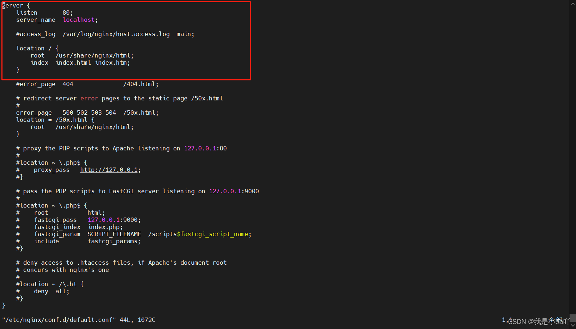The width and height of the screenshot is (576, 329).
Task: Click the '#error_page' commented directive
Action: pyautogui.click(x=36, y=84)
